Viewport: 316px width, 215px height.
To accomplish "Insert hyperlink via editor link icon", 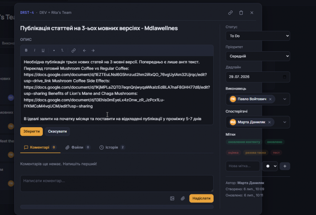I will (73, 50).
